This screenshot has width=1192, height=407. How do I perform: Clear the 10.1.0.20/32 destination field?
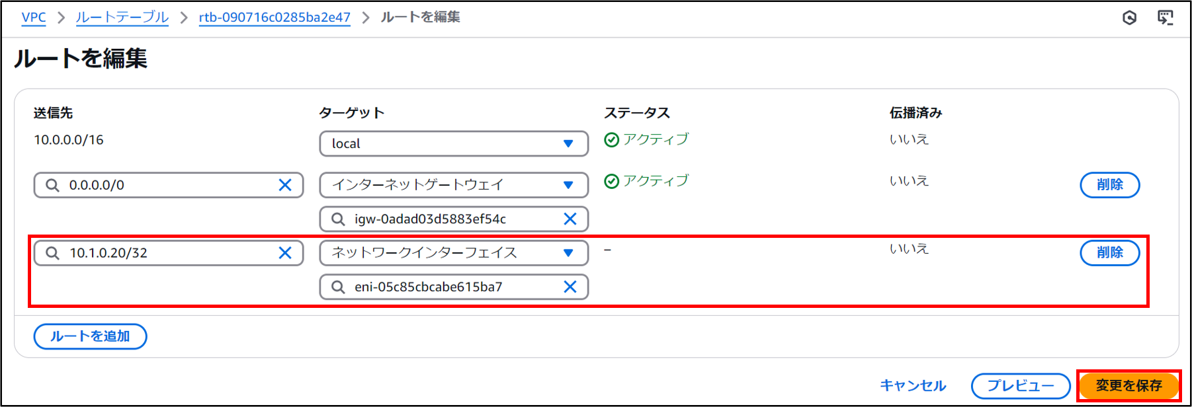pos(285,253)
